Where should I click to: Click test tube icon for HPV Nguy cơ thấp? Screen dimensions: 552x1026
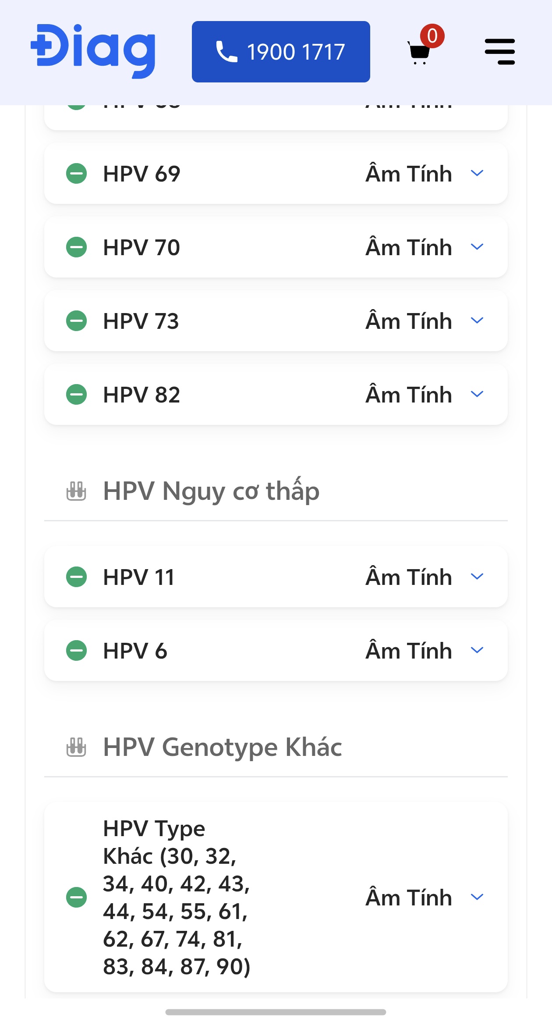76,491
